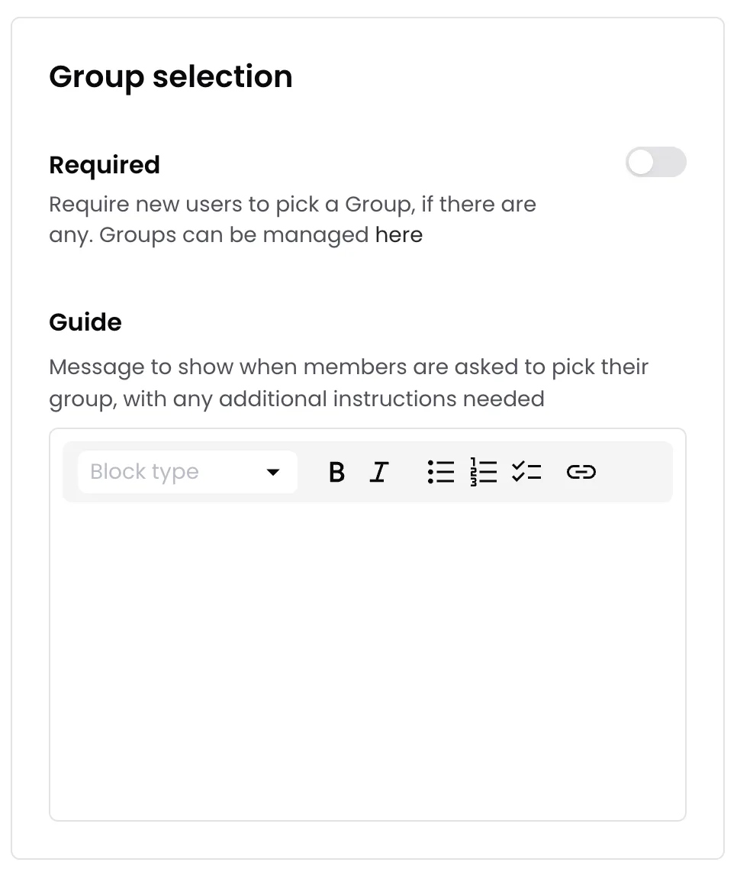Click the gap between italic and bullet icons

408,472
